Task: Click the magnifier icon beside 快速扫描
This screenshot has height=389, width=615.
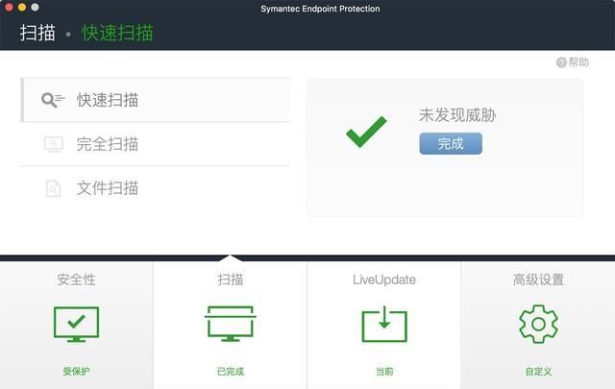Action: (53, 100)
